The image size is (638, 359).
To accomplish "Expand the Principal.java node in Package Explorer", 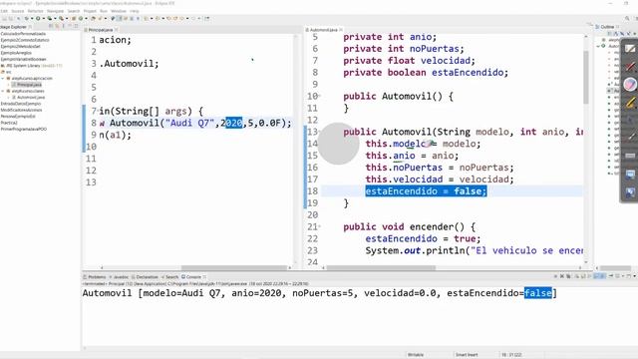I will (9, 85).
